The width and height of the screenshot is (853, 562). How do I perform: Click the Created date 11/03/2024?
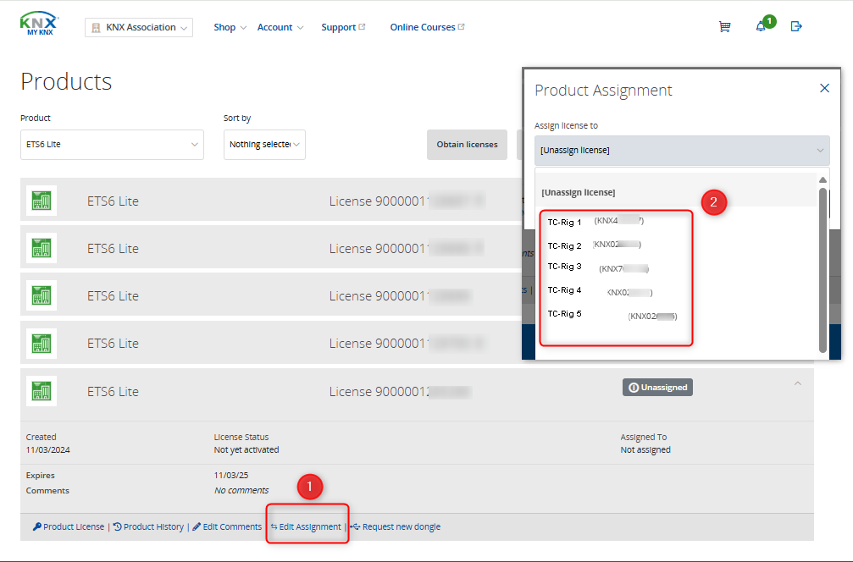[x=48, y=450]
